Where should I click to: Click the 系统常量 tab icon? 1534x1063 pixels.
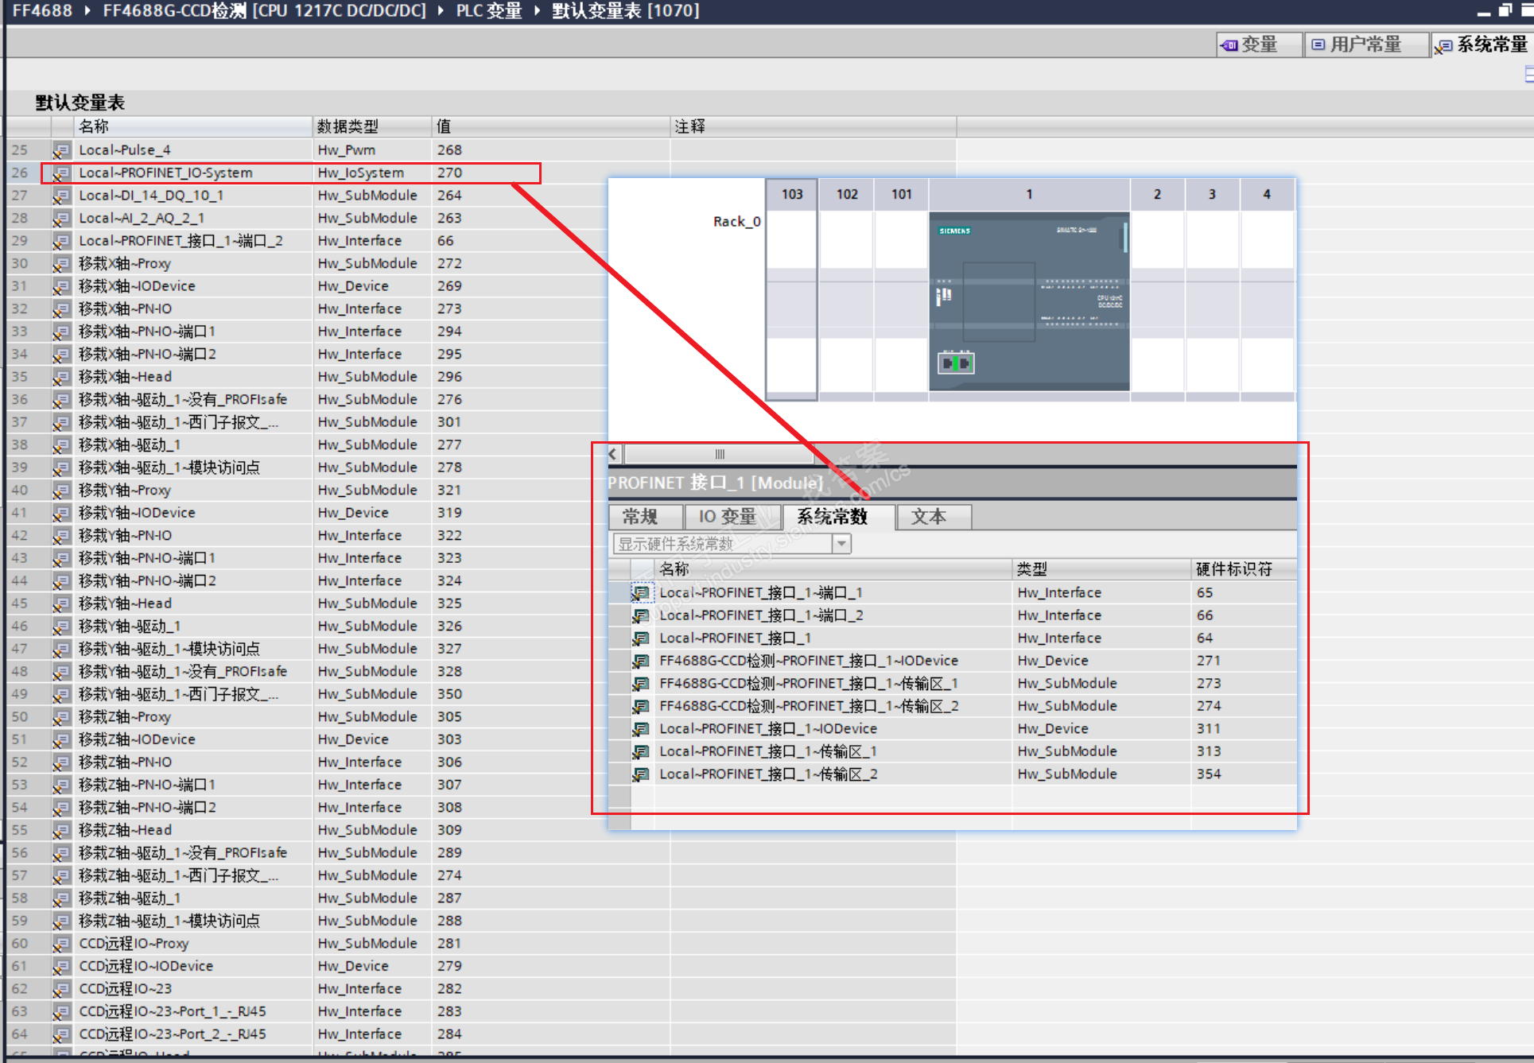1443,47
